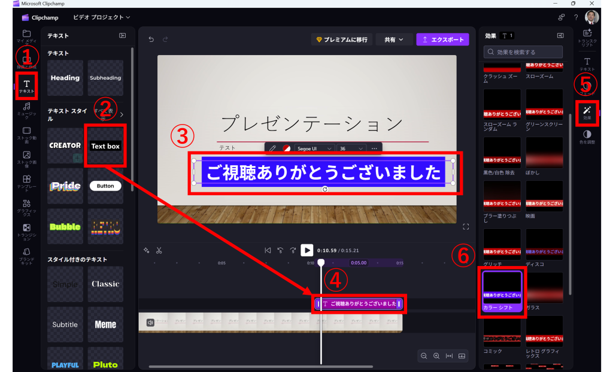613x372 pixels.
Task: Fit timeline to screen icon
Action: point(449,356)
